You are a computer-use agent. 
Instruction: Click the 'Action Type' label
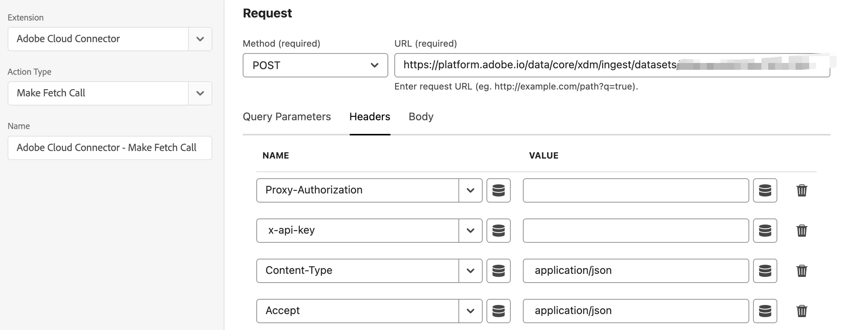coord(30,72)
